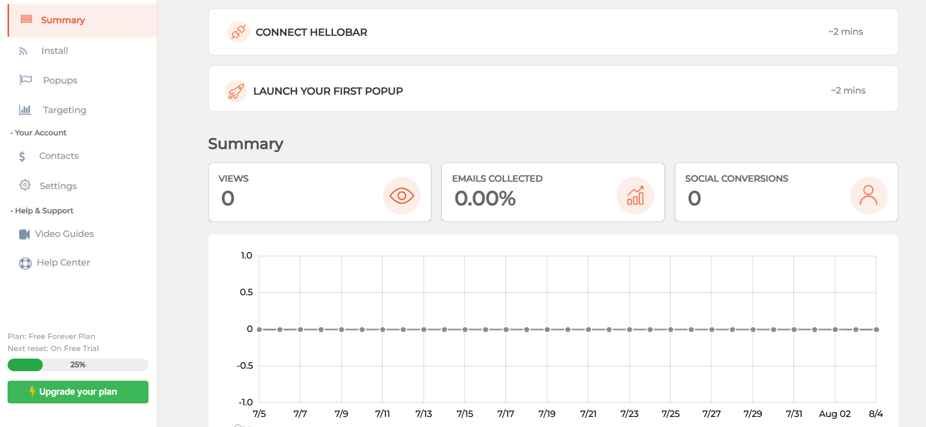Click the 1.0 y-axis label
926x427 pixels.
tap(246, 255)
